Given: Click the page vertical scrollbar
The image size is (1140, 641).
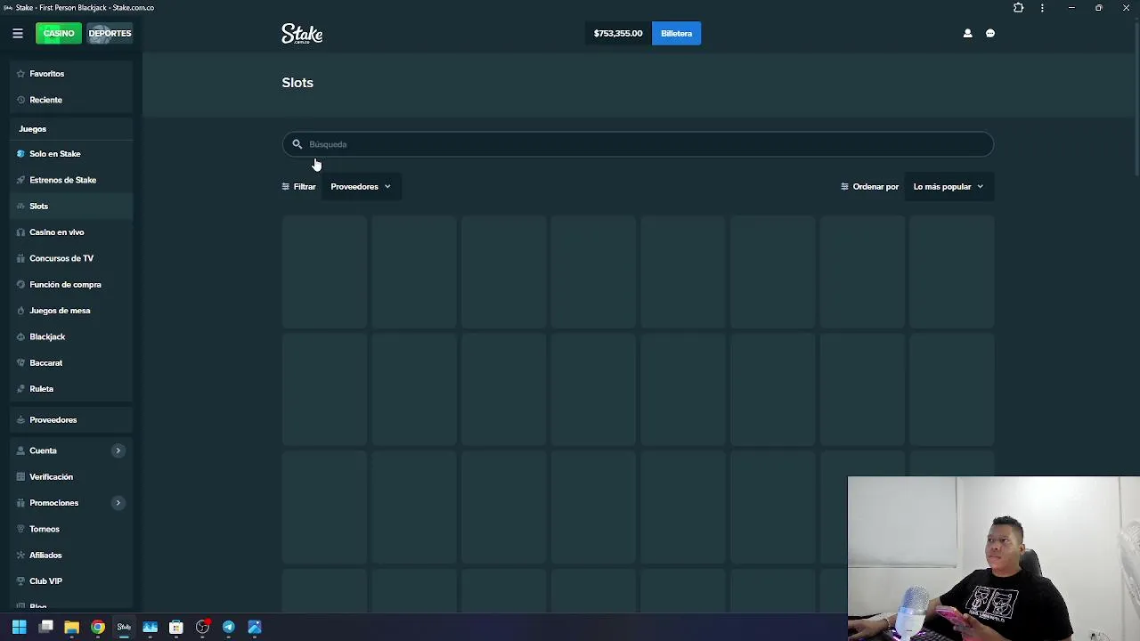Looking at the screenshot, I should pyautogui.click(x=1136, y=98).
